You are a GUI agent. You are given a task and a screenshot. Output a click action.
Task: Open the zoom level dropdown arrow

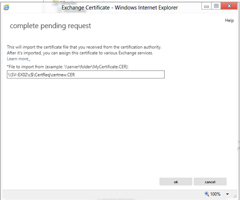coord(227,194)
